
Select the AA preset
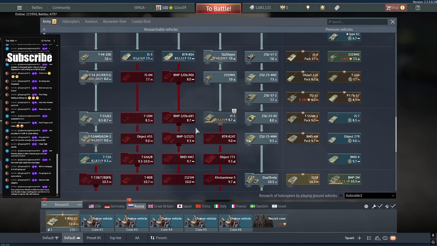tap(137, 238)
